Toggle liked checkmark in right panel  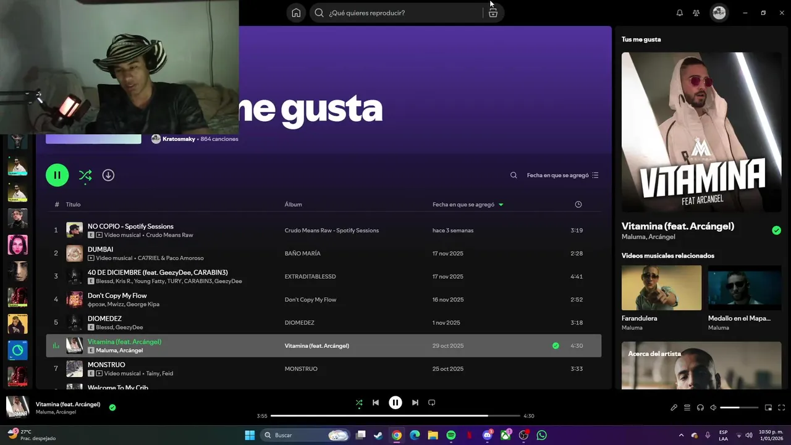776,231
